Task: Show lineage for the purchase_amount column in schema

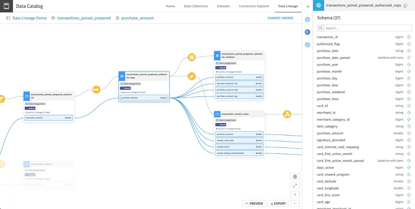Action: click(x=409, y=133)
